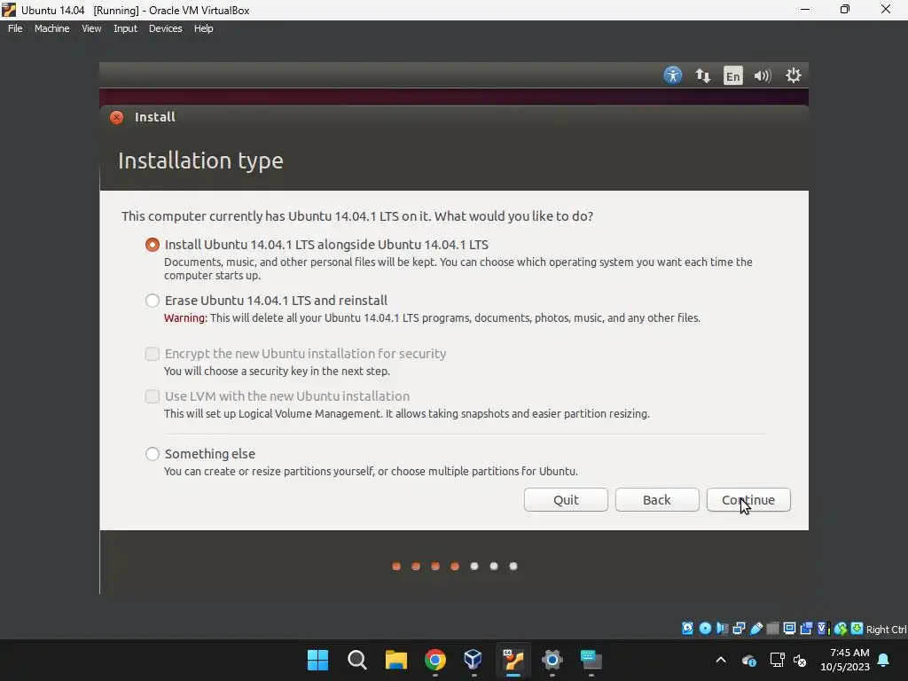Open VirtualBox Manager cube taskbar icon
Screen dimensions: 908x681
click(x=474, y=660)
